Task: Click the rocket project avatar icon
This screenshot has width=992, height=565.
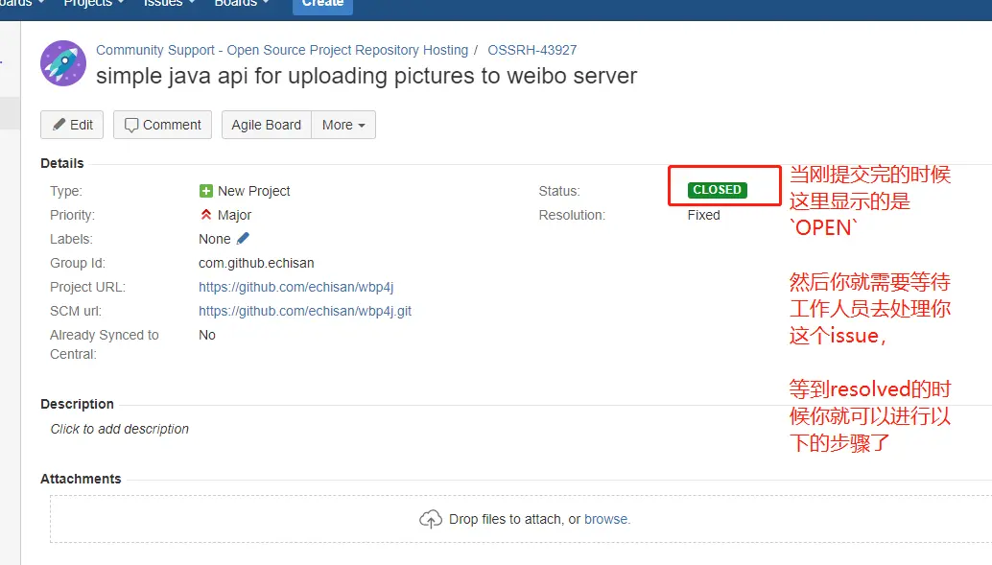Action: click(63, 63)
